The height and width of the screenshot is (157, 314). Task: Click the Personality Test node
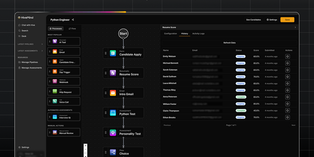(123, 132)
